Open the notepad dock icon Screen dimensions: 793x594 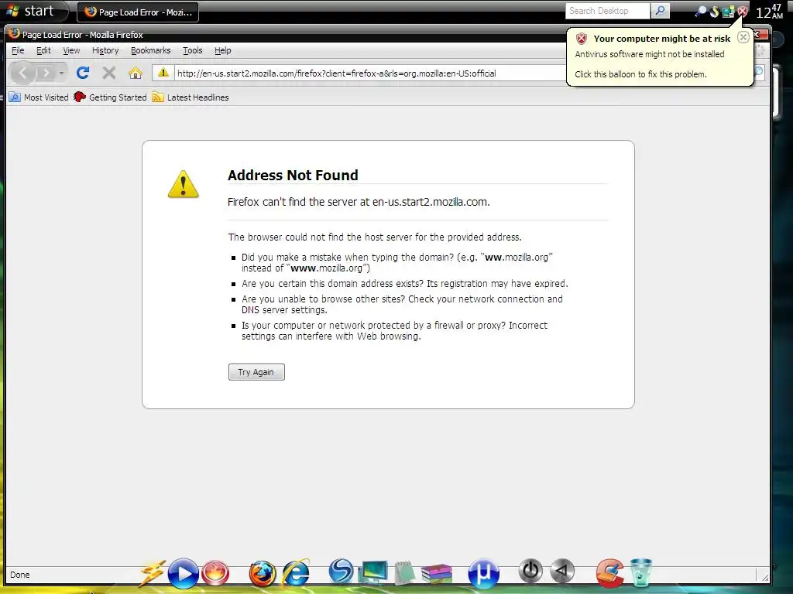404,573
